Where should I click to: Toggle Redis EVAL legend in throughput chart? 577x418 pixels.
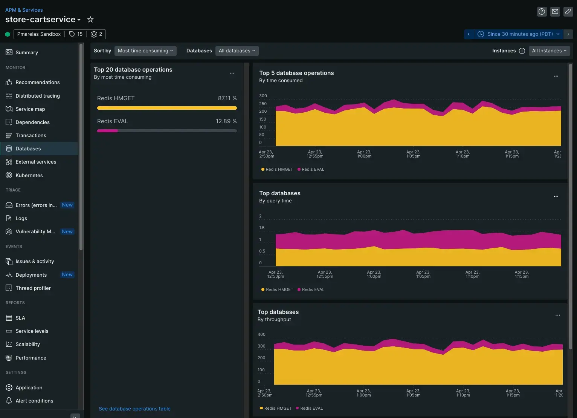click(309, 409)
